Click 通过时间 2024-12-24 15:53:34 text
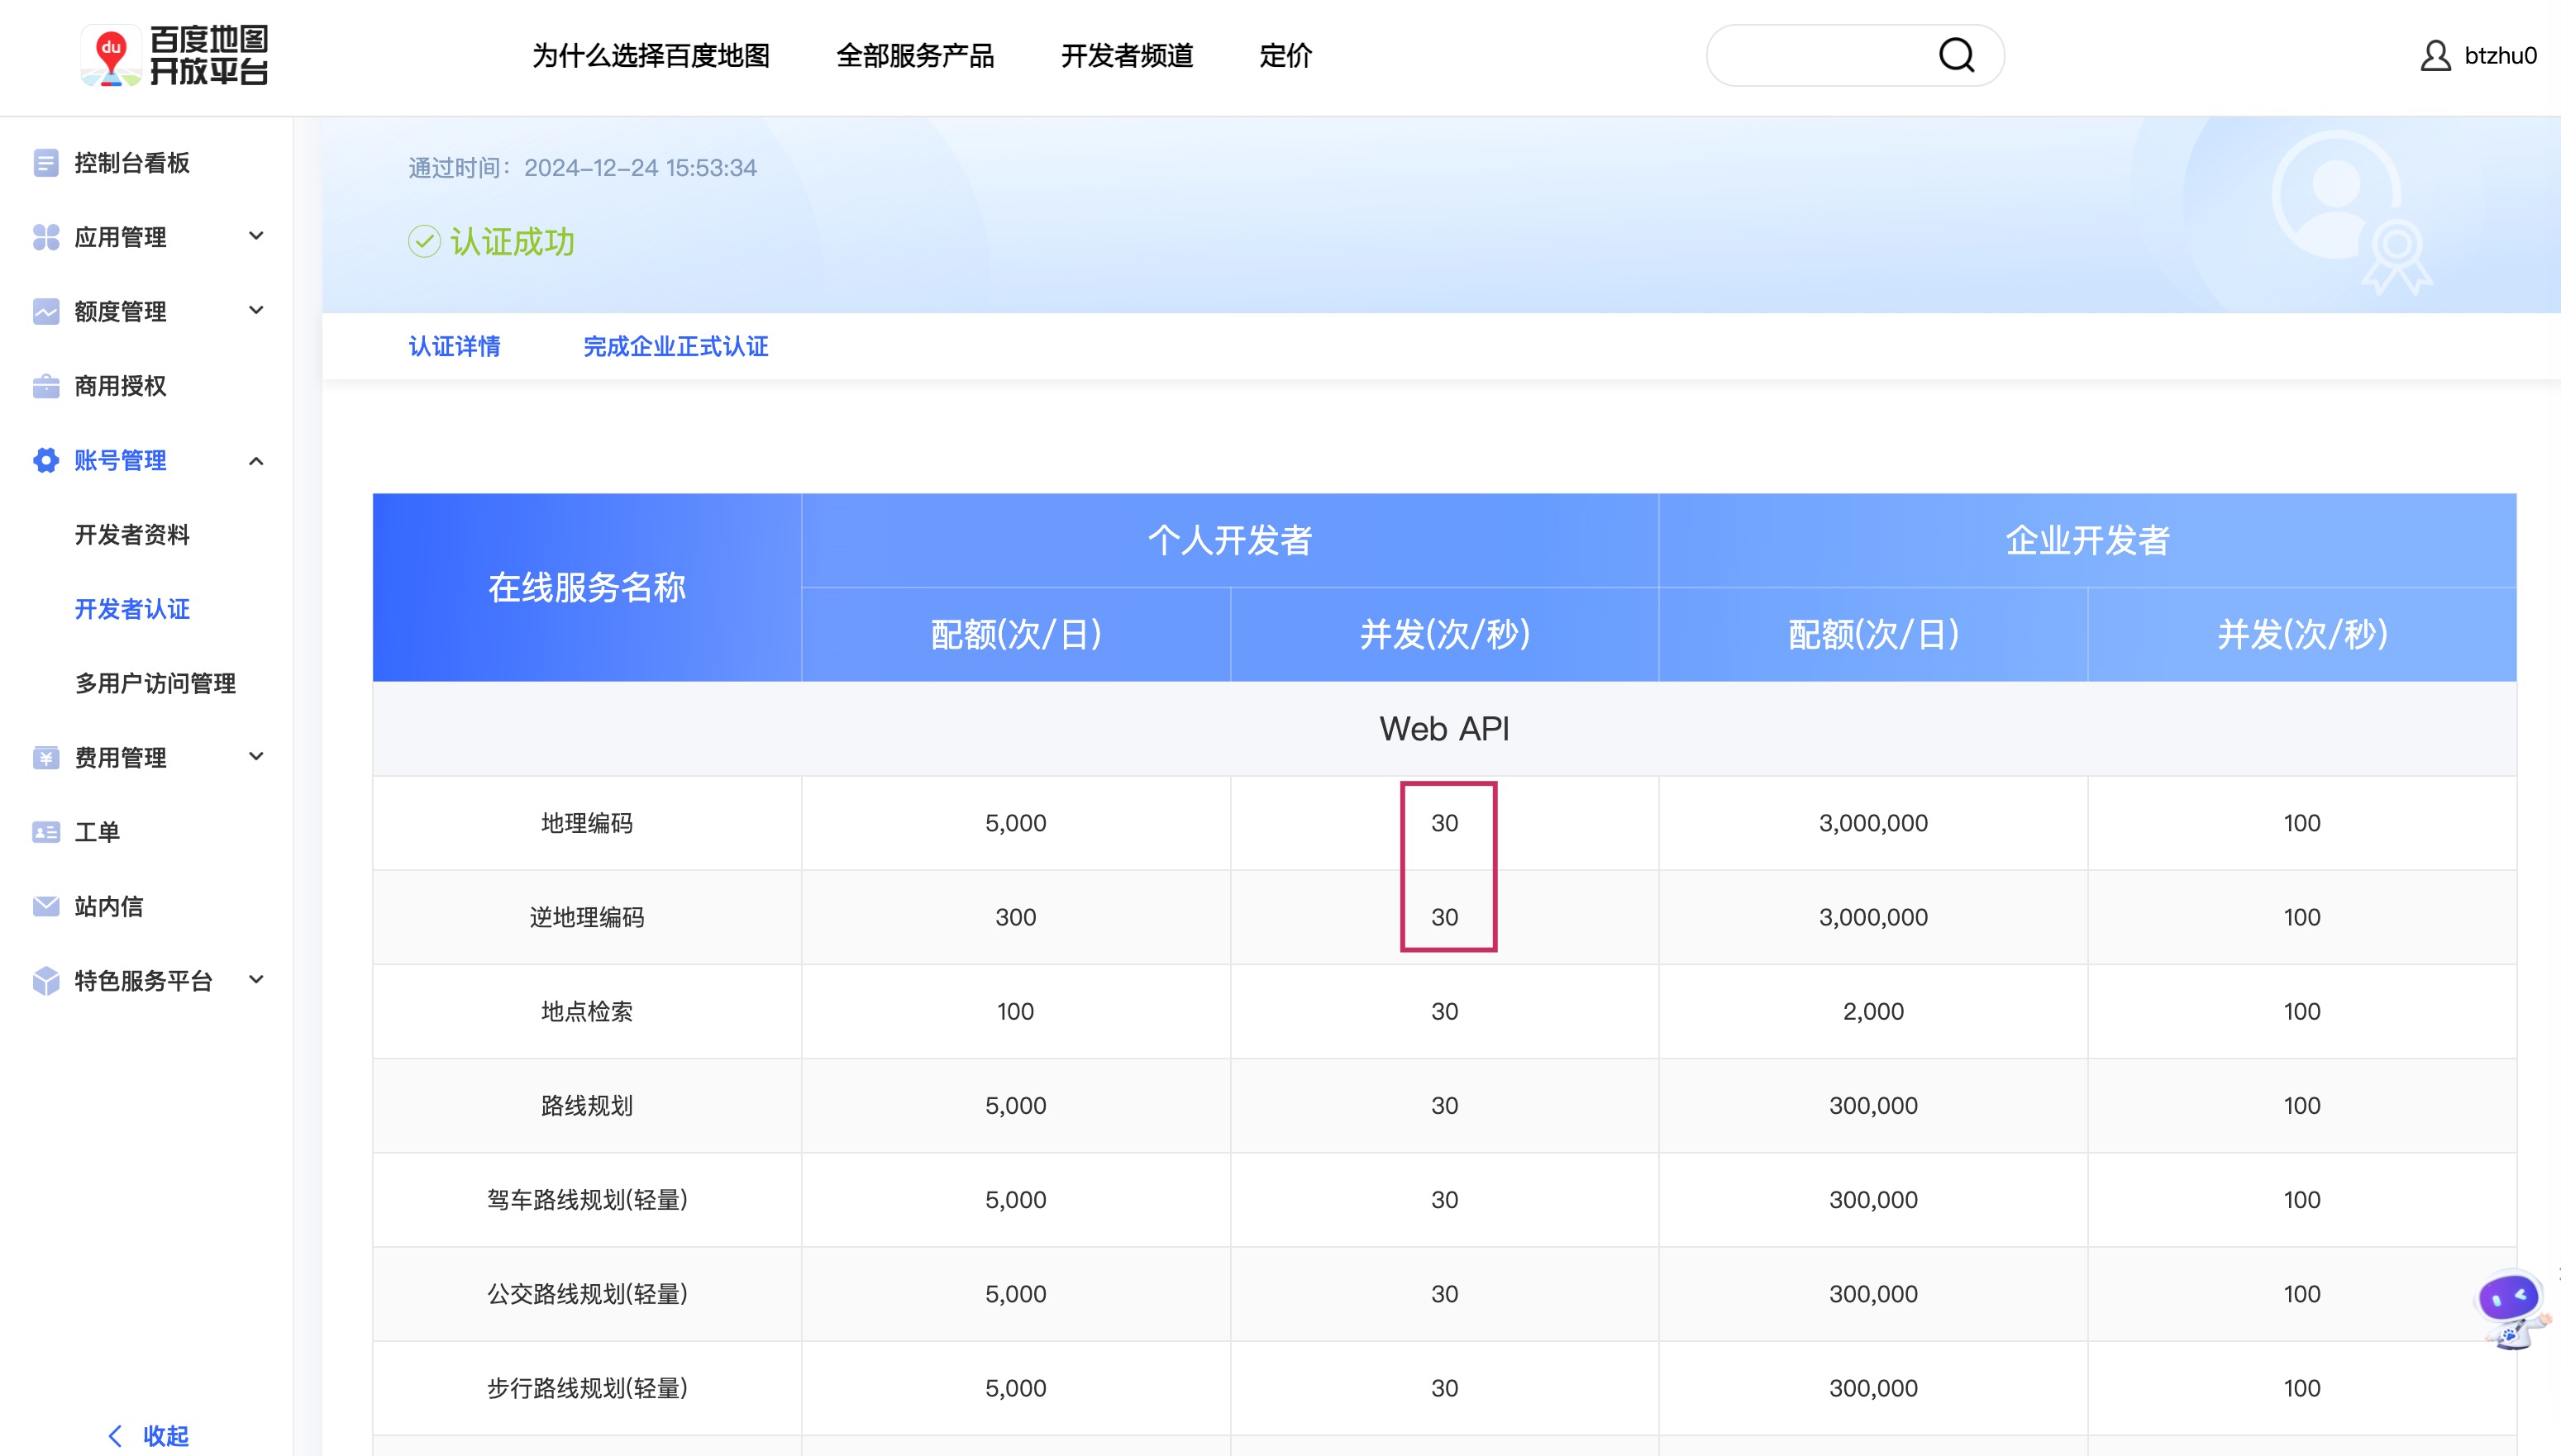Viewport: 2561px width, 1456px height. click(x=582, y=168)
